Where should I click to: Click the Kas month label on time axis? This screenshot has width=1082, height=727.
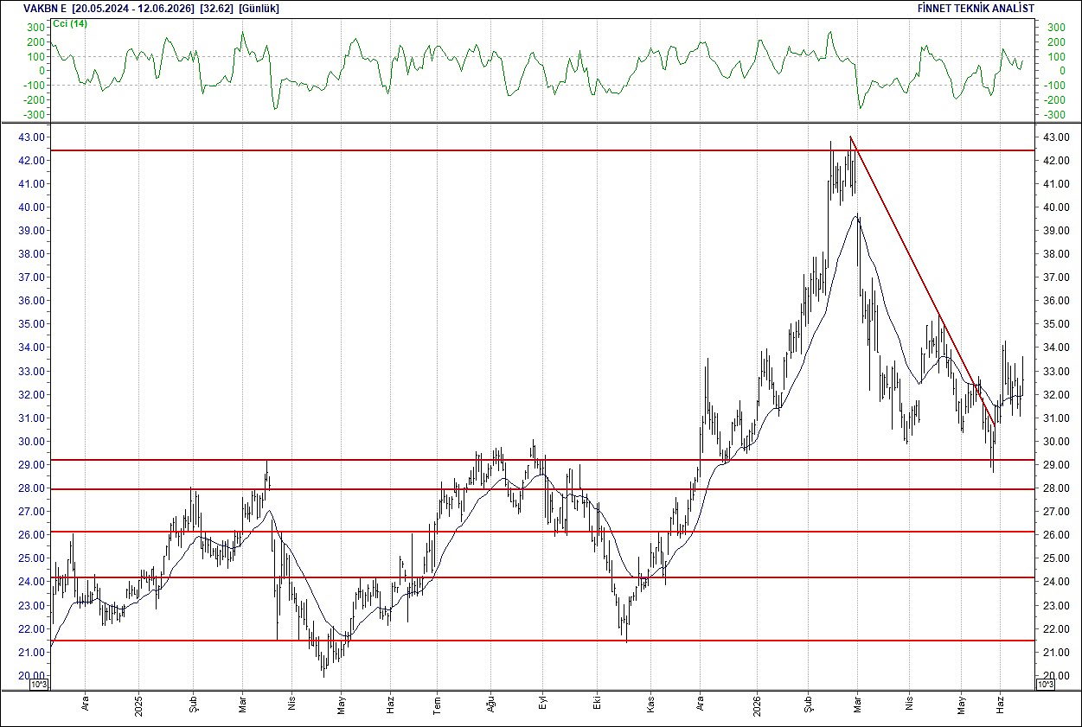click(x=650, y=705)
